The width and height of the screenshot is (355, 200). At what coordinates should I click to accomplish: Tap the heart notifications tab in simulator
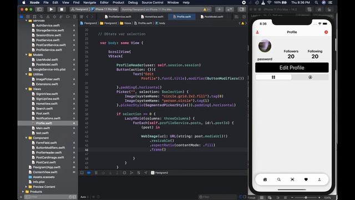[306, 179]
